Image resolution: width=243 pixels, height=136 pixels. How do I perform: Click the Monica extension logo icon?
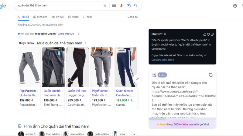(154, 75)
